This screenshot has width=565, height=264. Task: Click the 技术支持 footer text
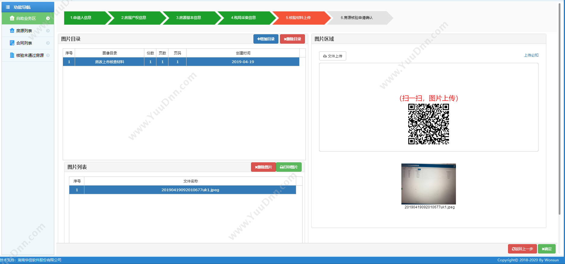(30, 260)
